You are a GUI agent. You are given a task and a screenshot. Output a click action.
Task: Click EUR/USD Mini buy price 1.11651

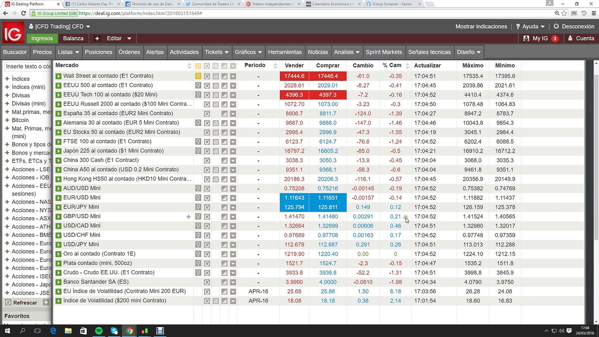(x=328, y=198)
